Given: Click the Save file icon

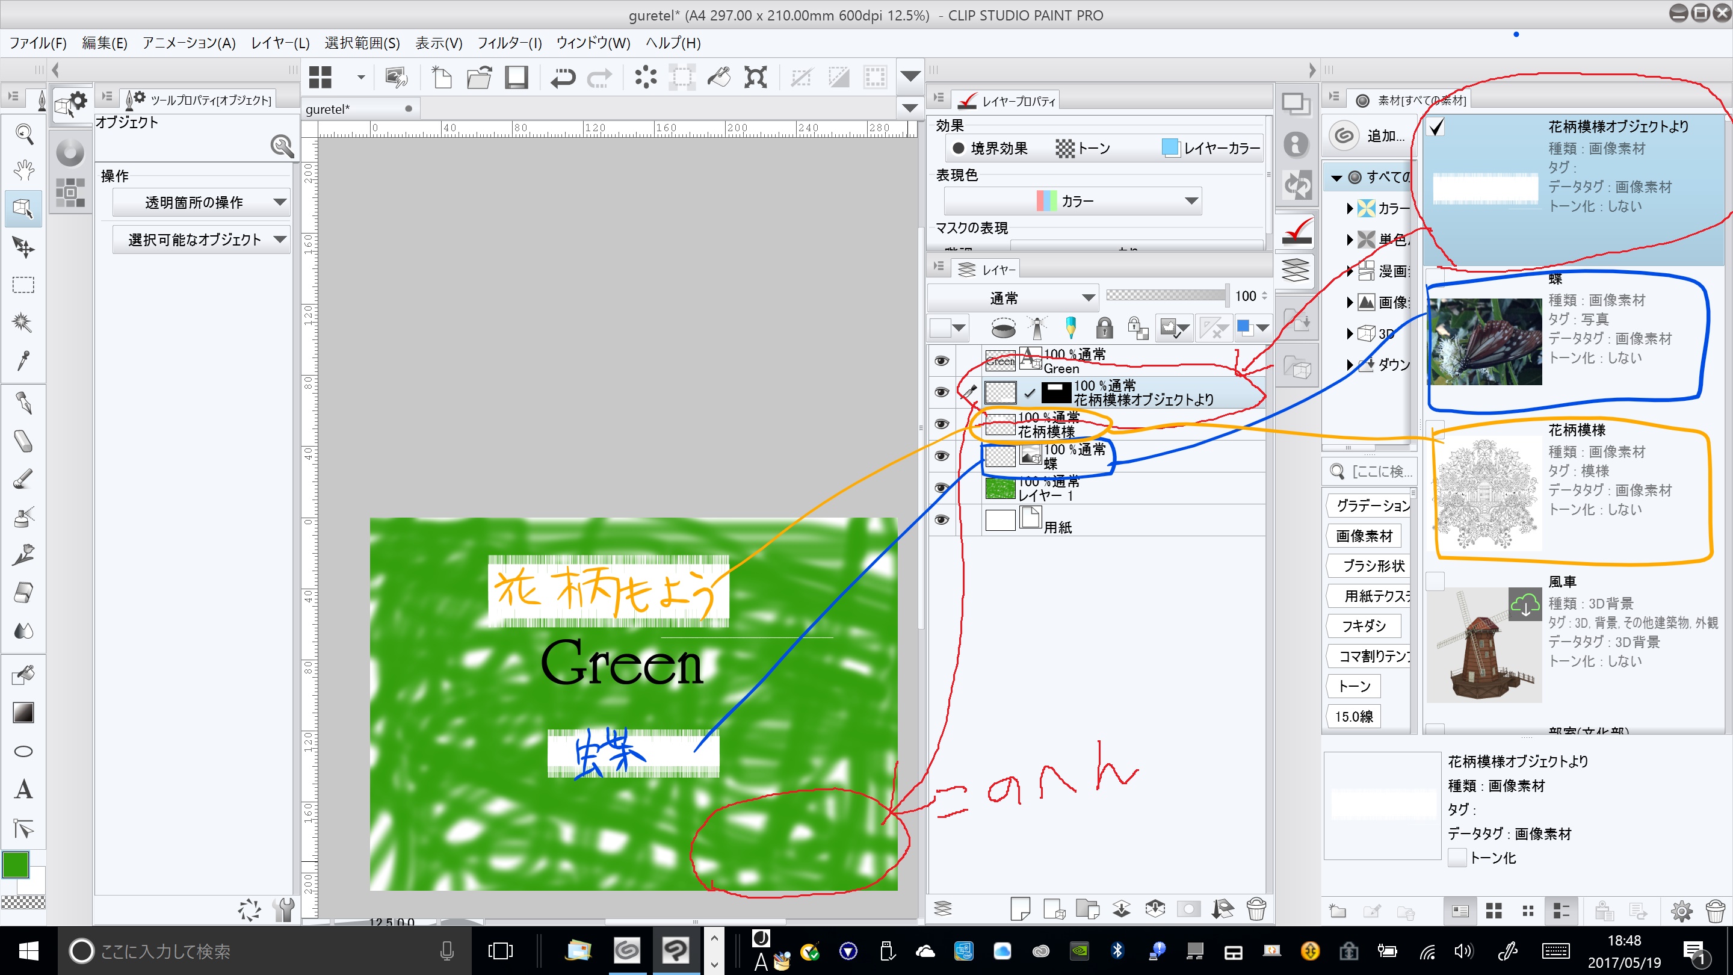Looking at the screenshot, I should 516,78.
